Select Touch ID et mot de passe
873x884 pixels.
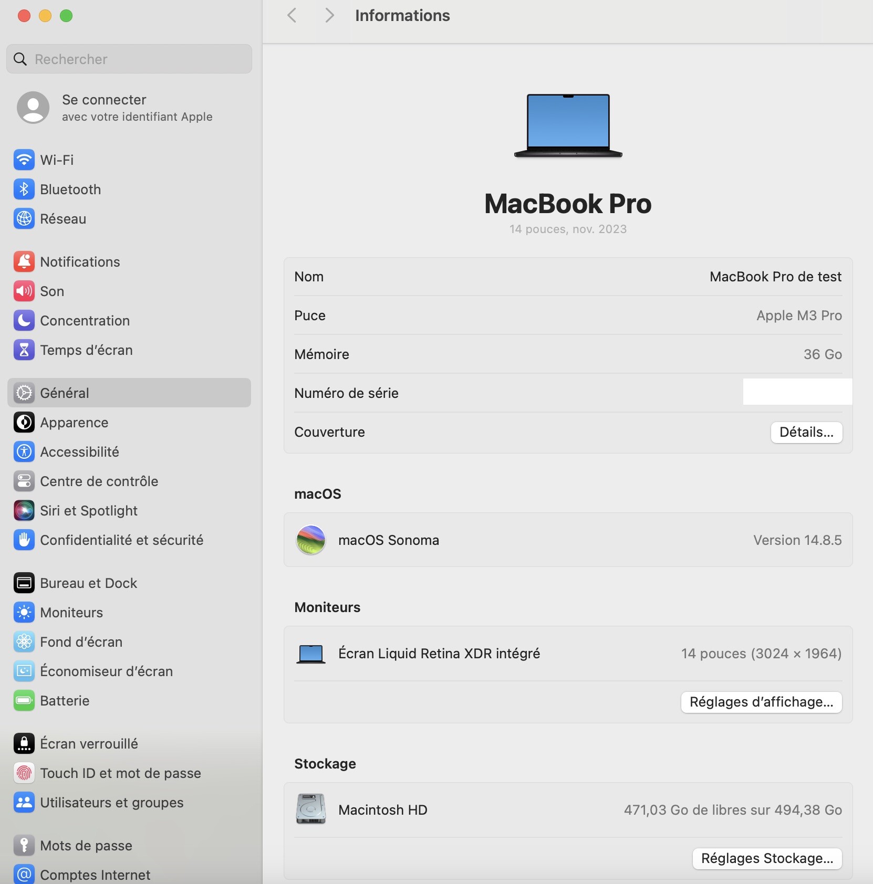120,773
